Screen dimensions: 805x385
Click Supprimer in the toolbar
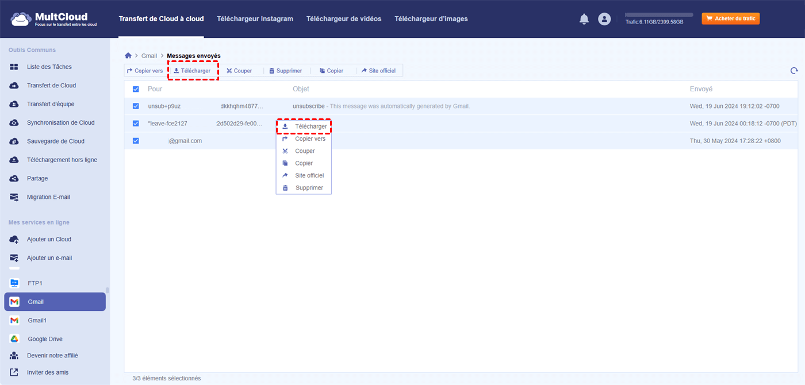point(285,71)
